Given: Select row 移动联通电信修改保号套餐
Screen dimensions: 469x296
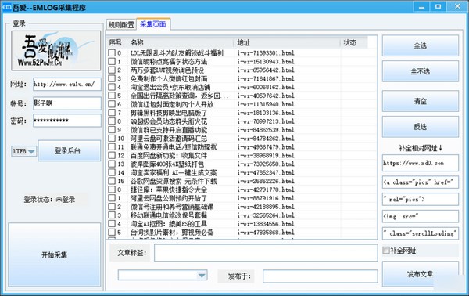Looking at the screenshot, I should [x=242, y=215].
